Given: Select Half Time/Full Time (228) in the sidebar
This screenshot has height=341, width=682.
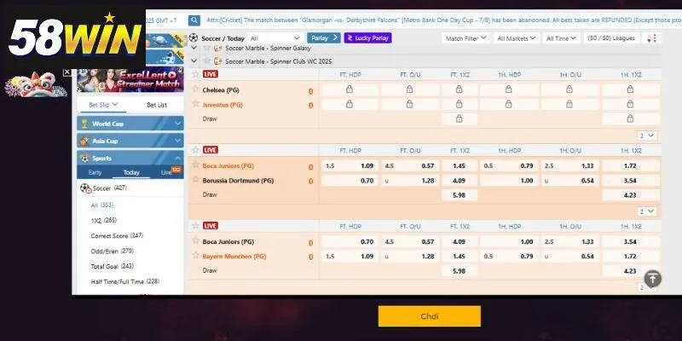Looking at the screenshot, I should pos(124,281).
